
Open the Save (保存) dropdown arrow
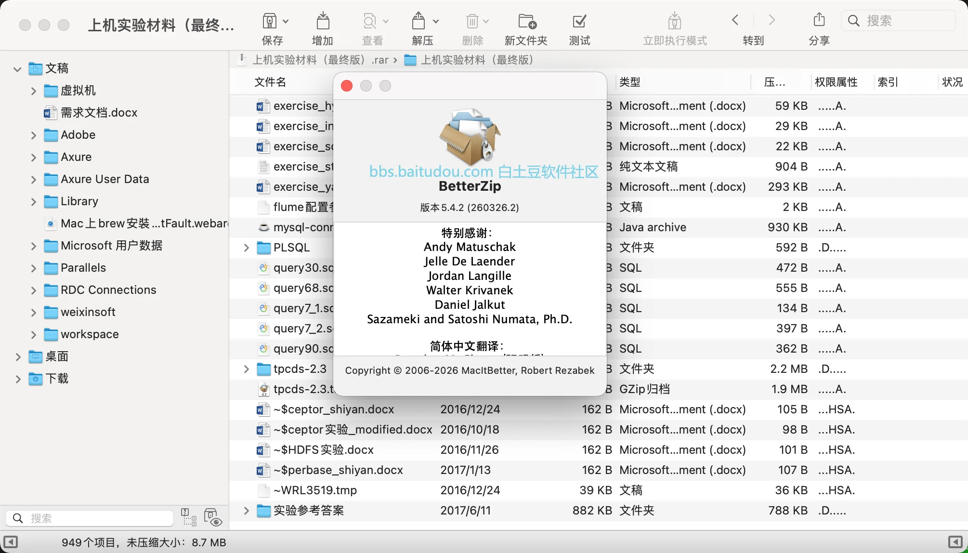[x=286, y=21]
